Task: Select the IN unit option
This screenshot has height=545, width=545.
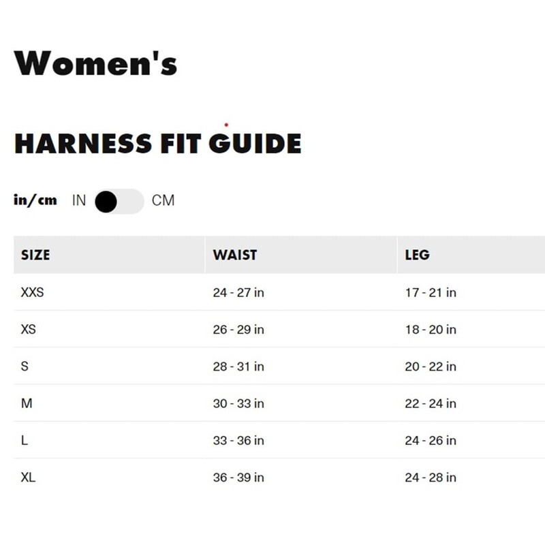Action: pyautogui.click(x=78, y=200)
